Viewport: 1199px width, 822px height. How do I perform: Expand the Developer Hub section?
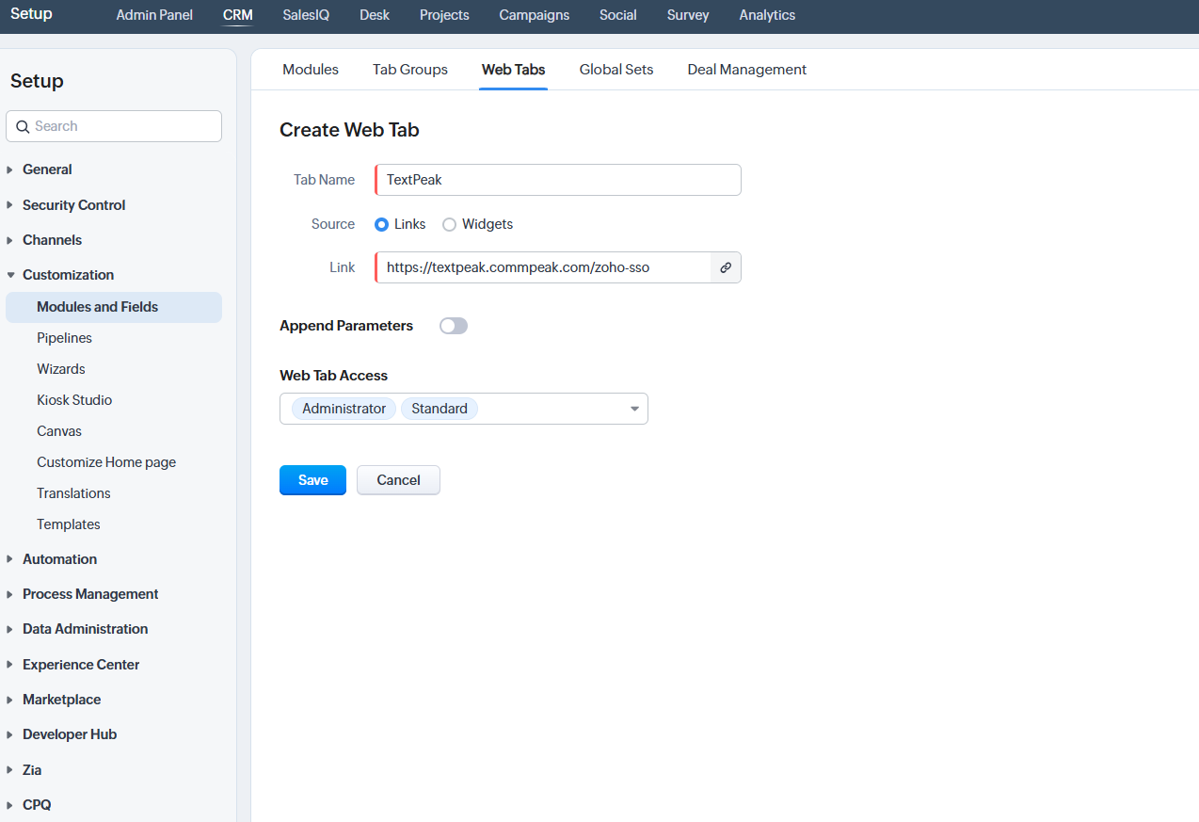click(70, 734)
